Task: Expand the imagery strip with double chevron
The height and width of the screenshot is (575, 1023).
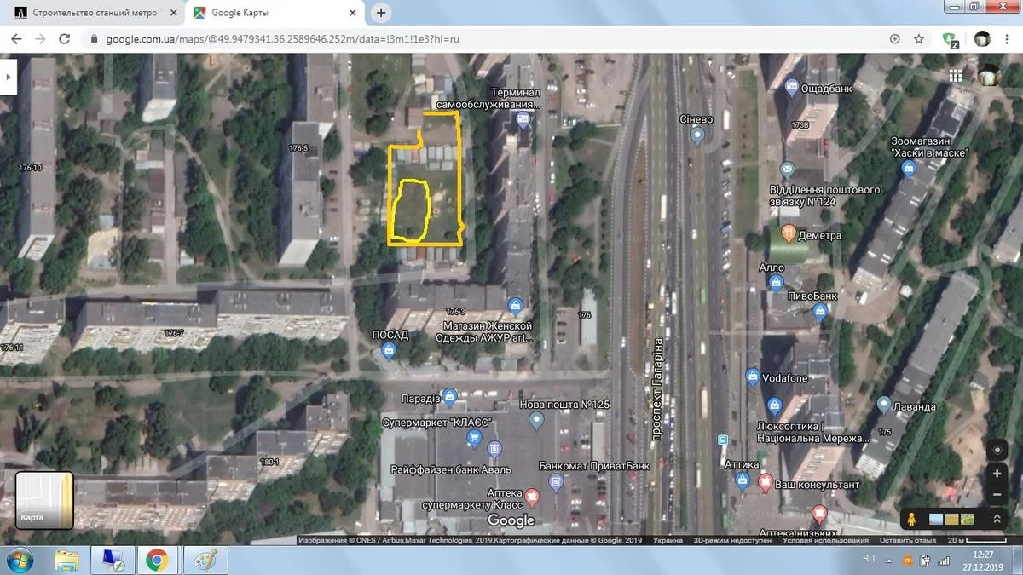Action: click(x=996, y=519)
